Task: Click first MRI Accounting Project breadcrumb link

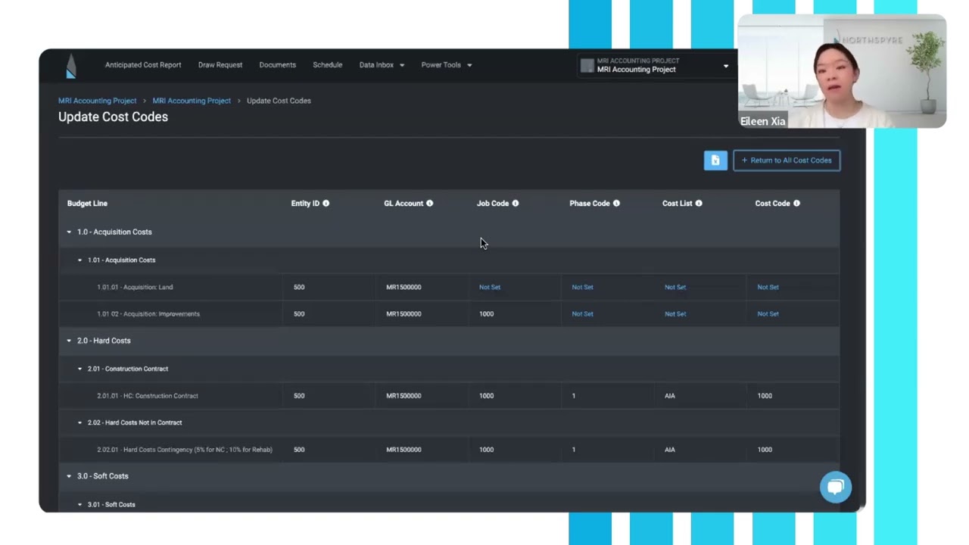Action: coord(98,101)
